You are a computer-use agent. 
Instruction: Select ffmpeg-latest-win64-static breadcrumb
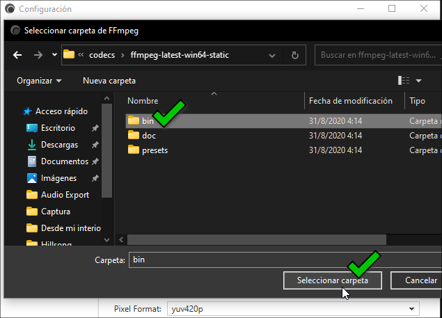pyautogui.click(x=180, y=55)
